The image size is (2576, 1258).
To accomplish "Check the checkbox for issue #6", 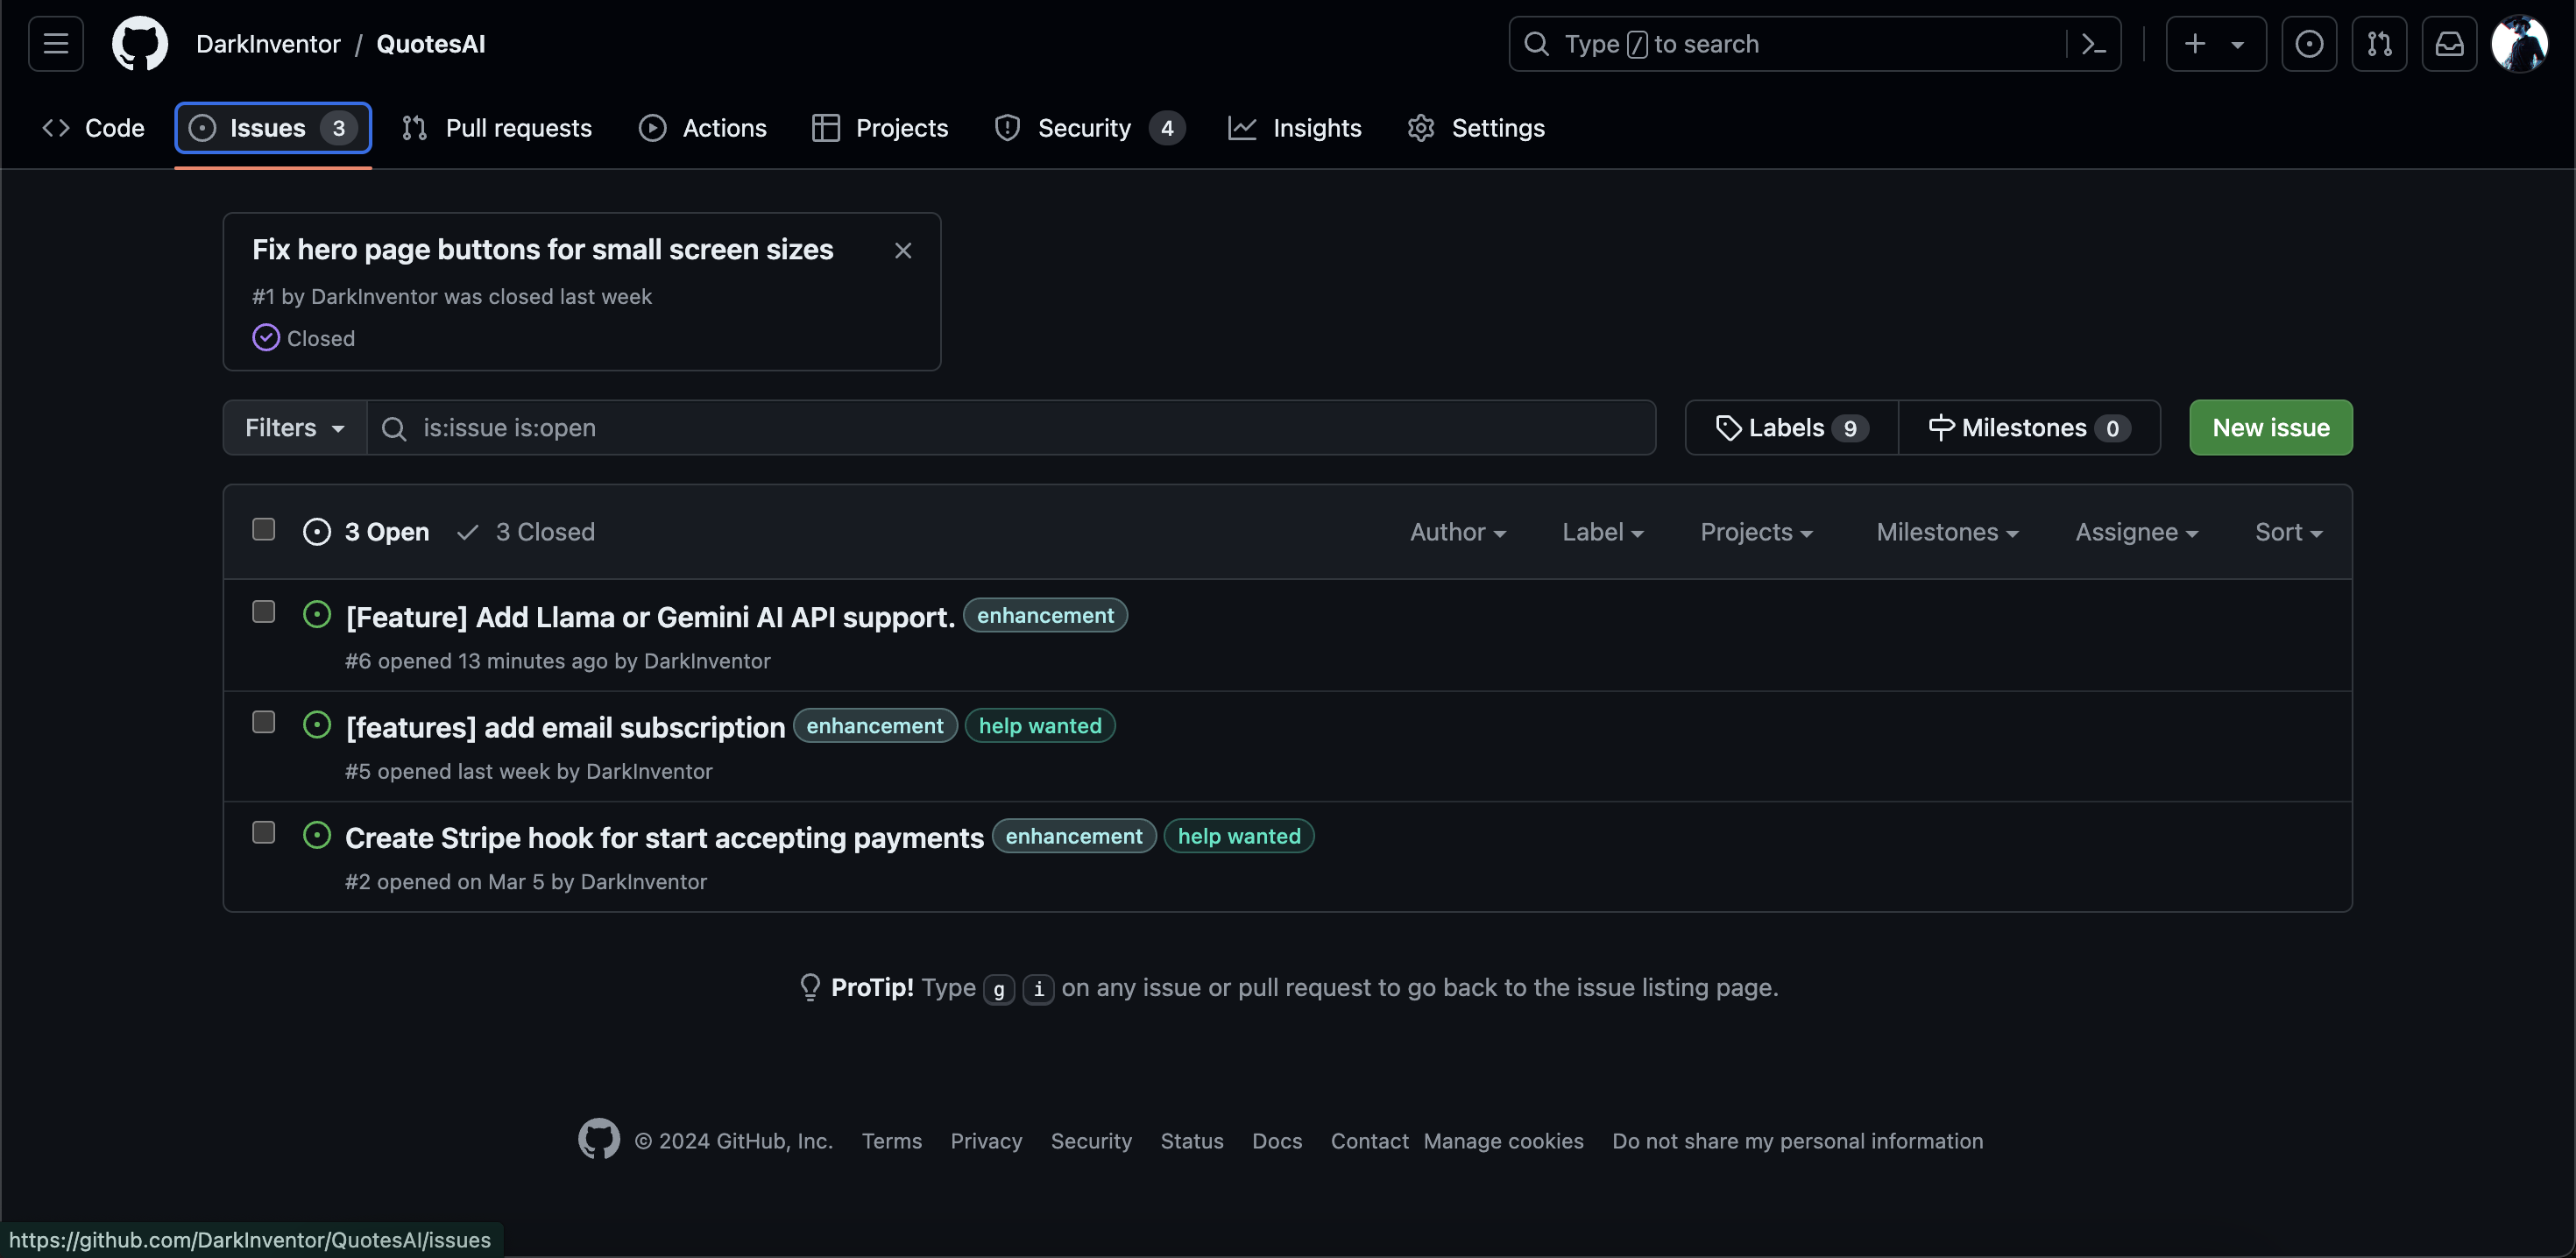I will point(263,612).
